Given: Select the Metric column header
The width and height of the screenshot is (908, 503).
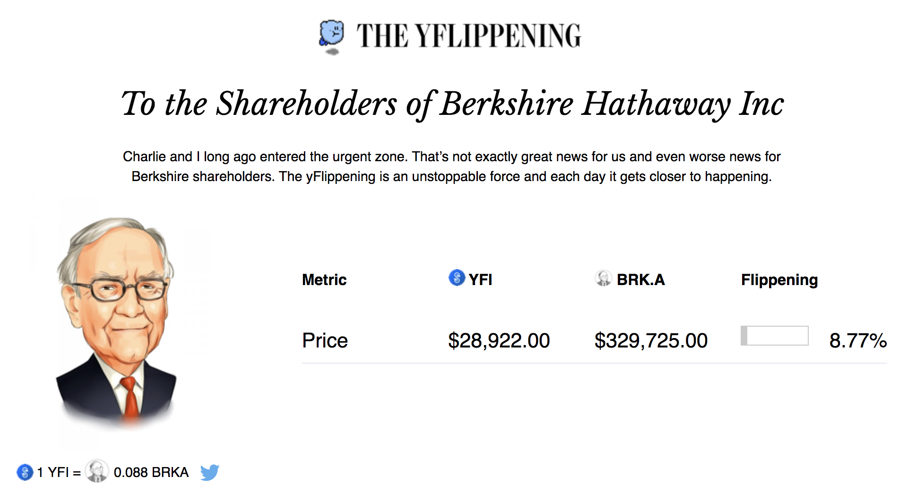Looking at the screenshot, I should pyautogui.click(x=324, y=280).
